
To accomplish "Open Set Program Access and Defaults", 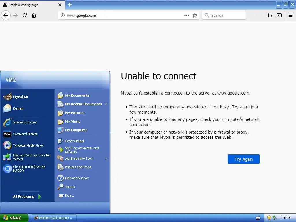I will (x=82, y=150).
